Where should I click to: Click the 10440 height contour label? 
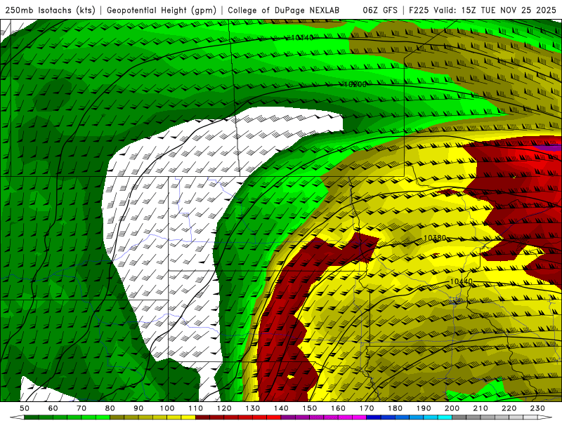[461, 282]
